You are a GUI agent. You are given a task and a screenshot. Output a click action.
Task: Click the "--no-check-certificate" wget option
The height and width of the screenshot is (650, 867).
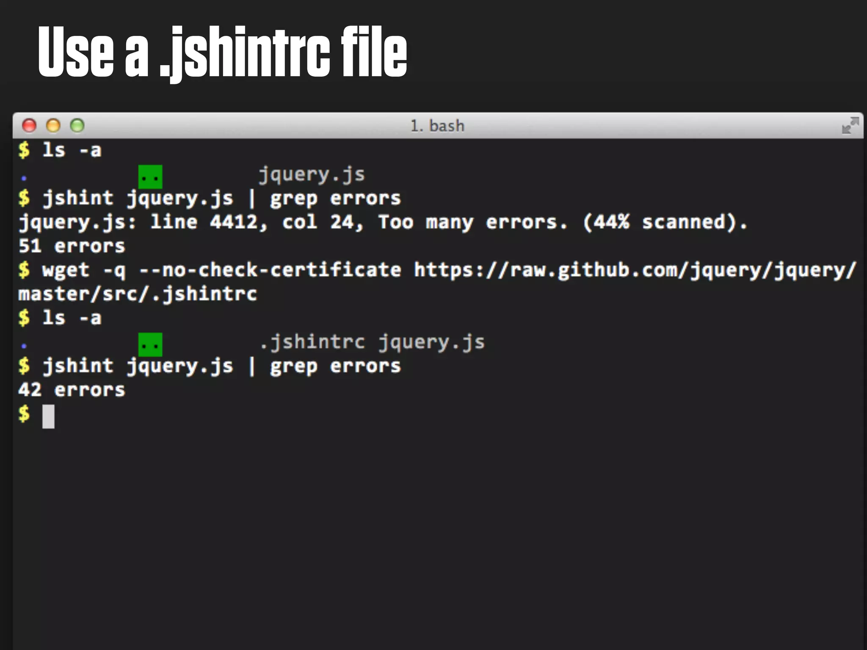click(x=270, y=270)
